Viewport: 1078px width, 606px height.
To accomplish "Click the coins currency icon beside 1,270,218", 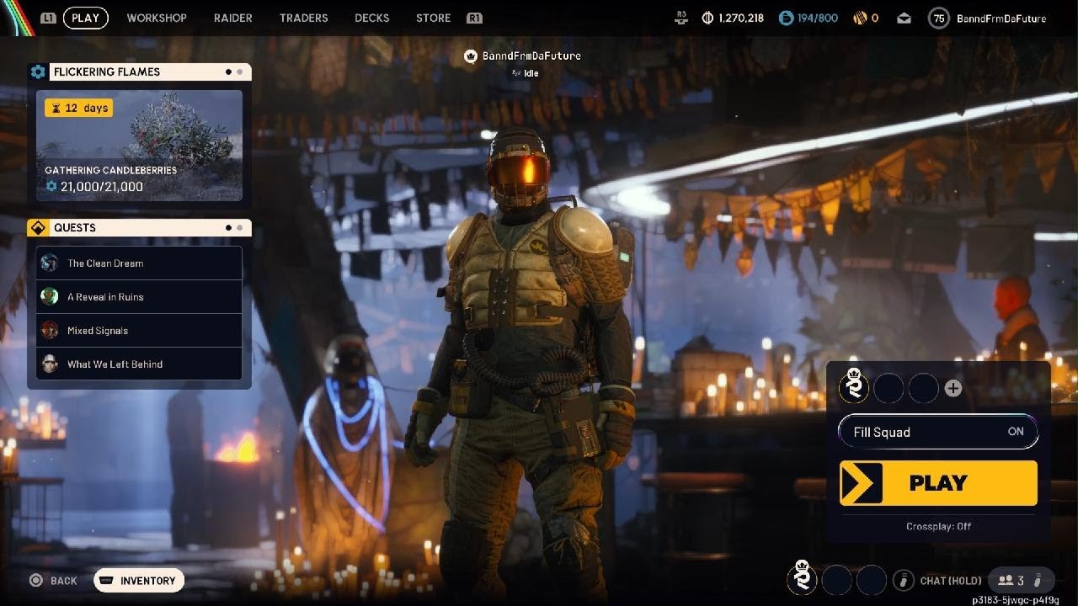I will pyautogui.click(x=707, y=18).
